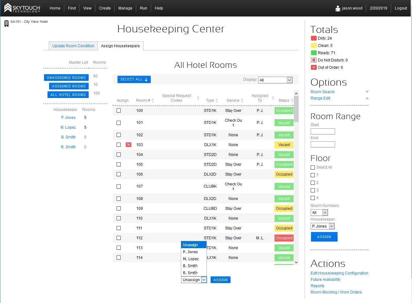Click the red Dirty color swatch in Totals
The width and height of the screenshot is (412, 303).
(313, 38)
